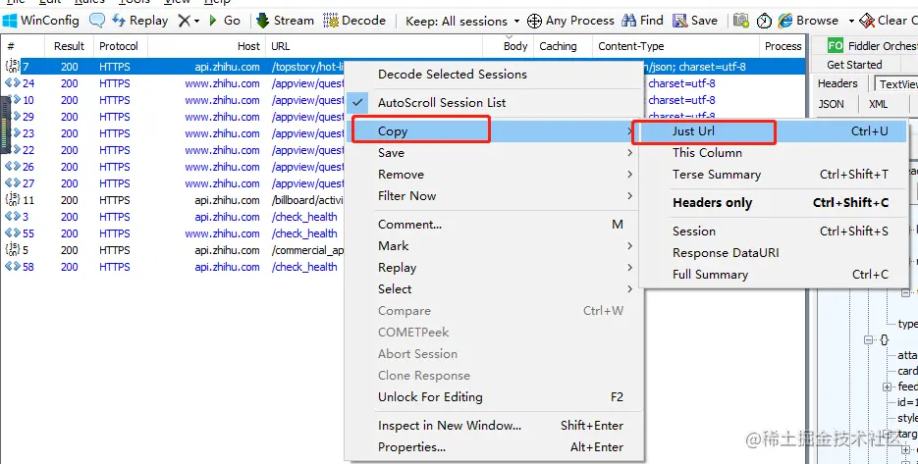Click the Go resume button
The image size is (918, 464).
(x=224, y=21)
